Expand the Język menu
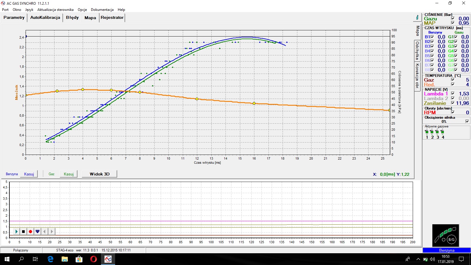Viewport: 471px width, 265px height. 29,10
